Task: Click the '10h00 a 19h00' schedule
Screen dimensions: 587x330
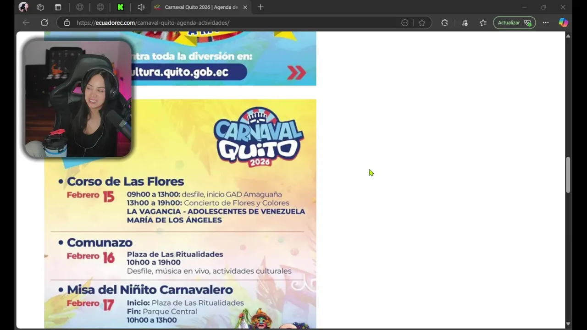Action: (154, 263)
